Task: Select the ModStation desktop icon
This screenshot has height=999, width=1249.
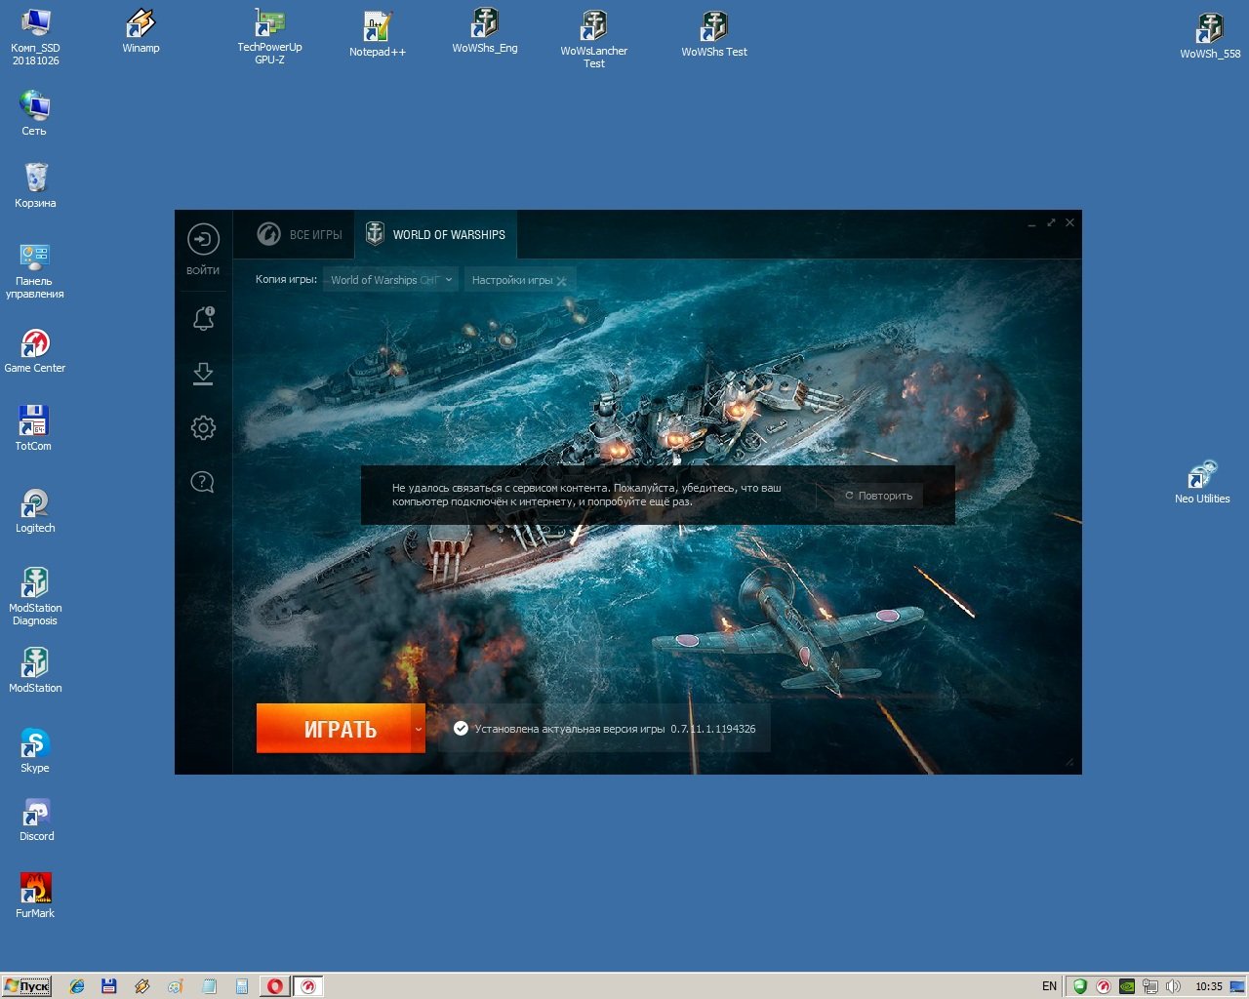Action: pyautogui.click(x=35, y=670)
